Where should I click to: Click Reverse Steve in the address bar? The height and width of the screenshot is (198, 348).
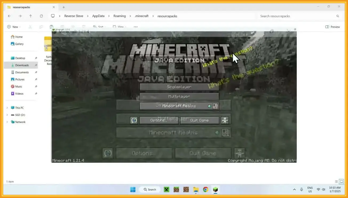coord(74,16)
